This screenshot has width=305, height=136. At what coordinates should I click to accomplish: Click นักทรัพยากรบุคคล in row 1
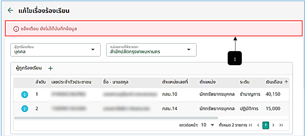click(217, 94)
